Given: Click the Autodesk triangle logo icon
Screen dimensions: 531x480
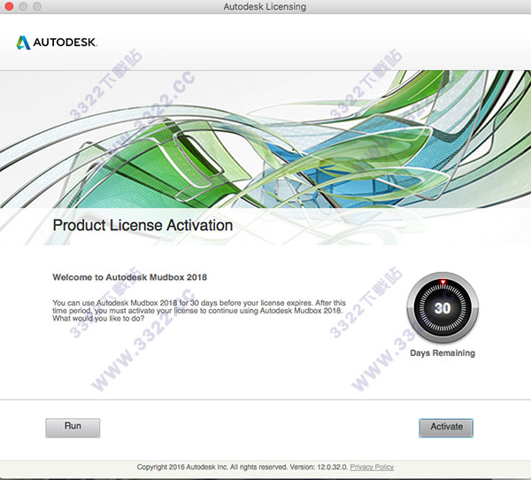Looking at the screenshot, I should pyautogui.click(x=24, y=42).
